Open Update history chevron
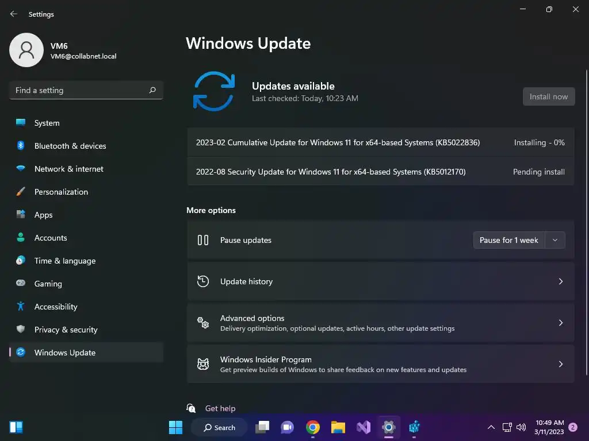 (x=560, y=281)
